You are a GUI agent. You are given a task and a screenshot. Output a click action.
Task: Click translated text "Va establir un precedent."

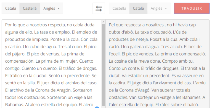click(146, 76)
